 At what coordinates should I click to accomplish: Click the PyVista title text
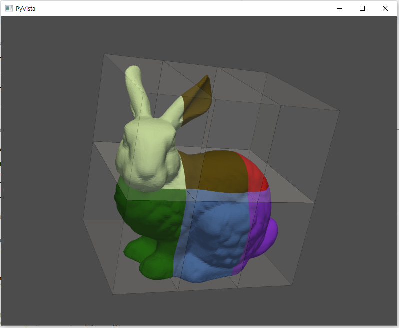(25, 9)
